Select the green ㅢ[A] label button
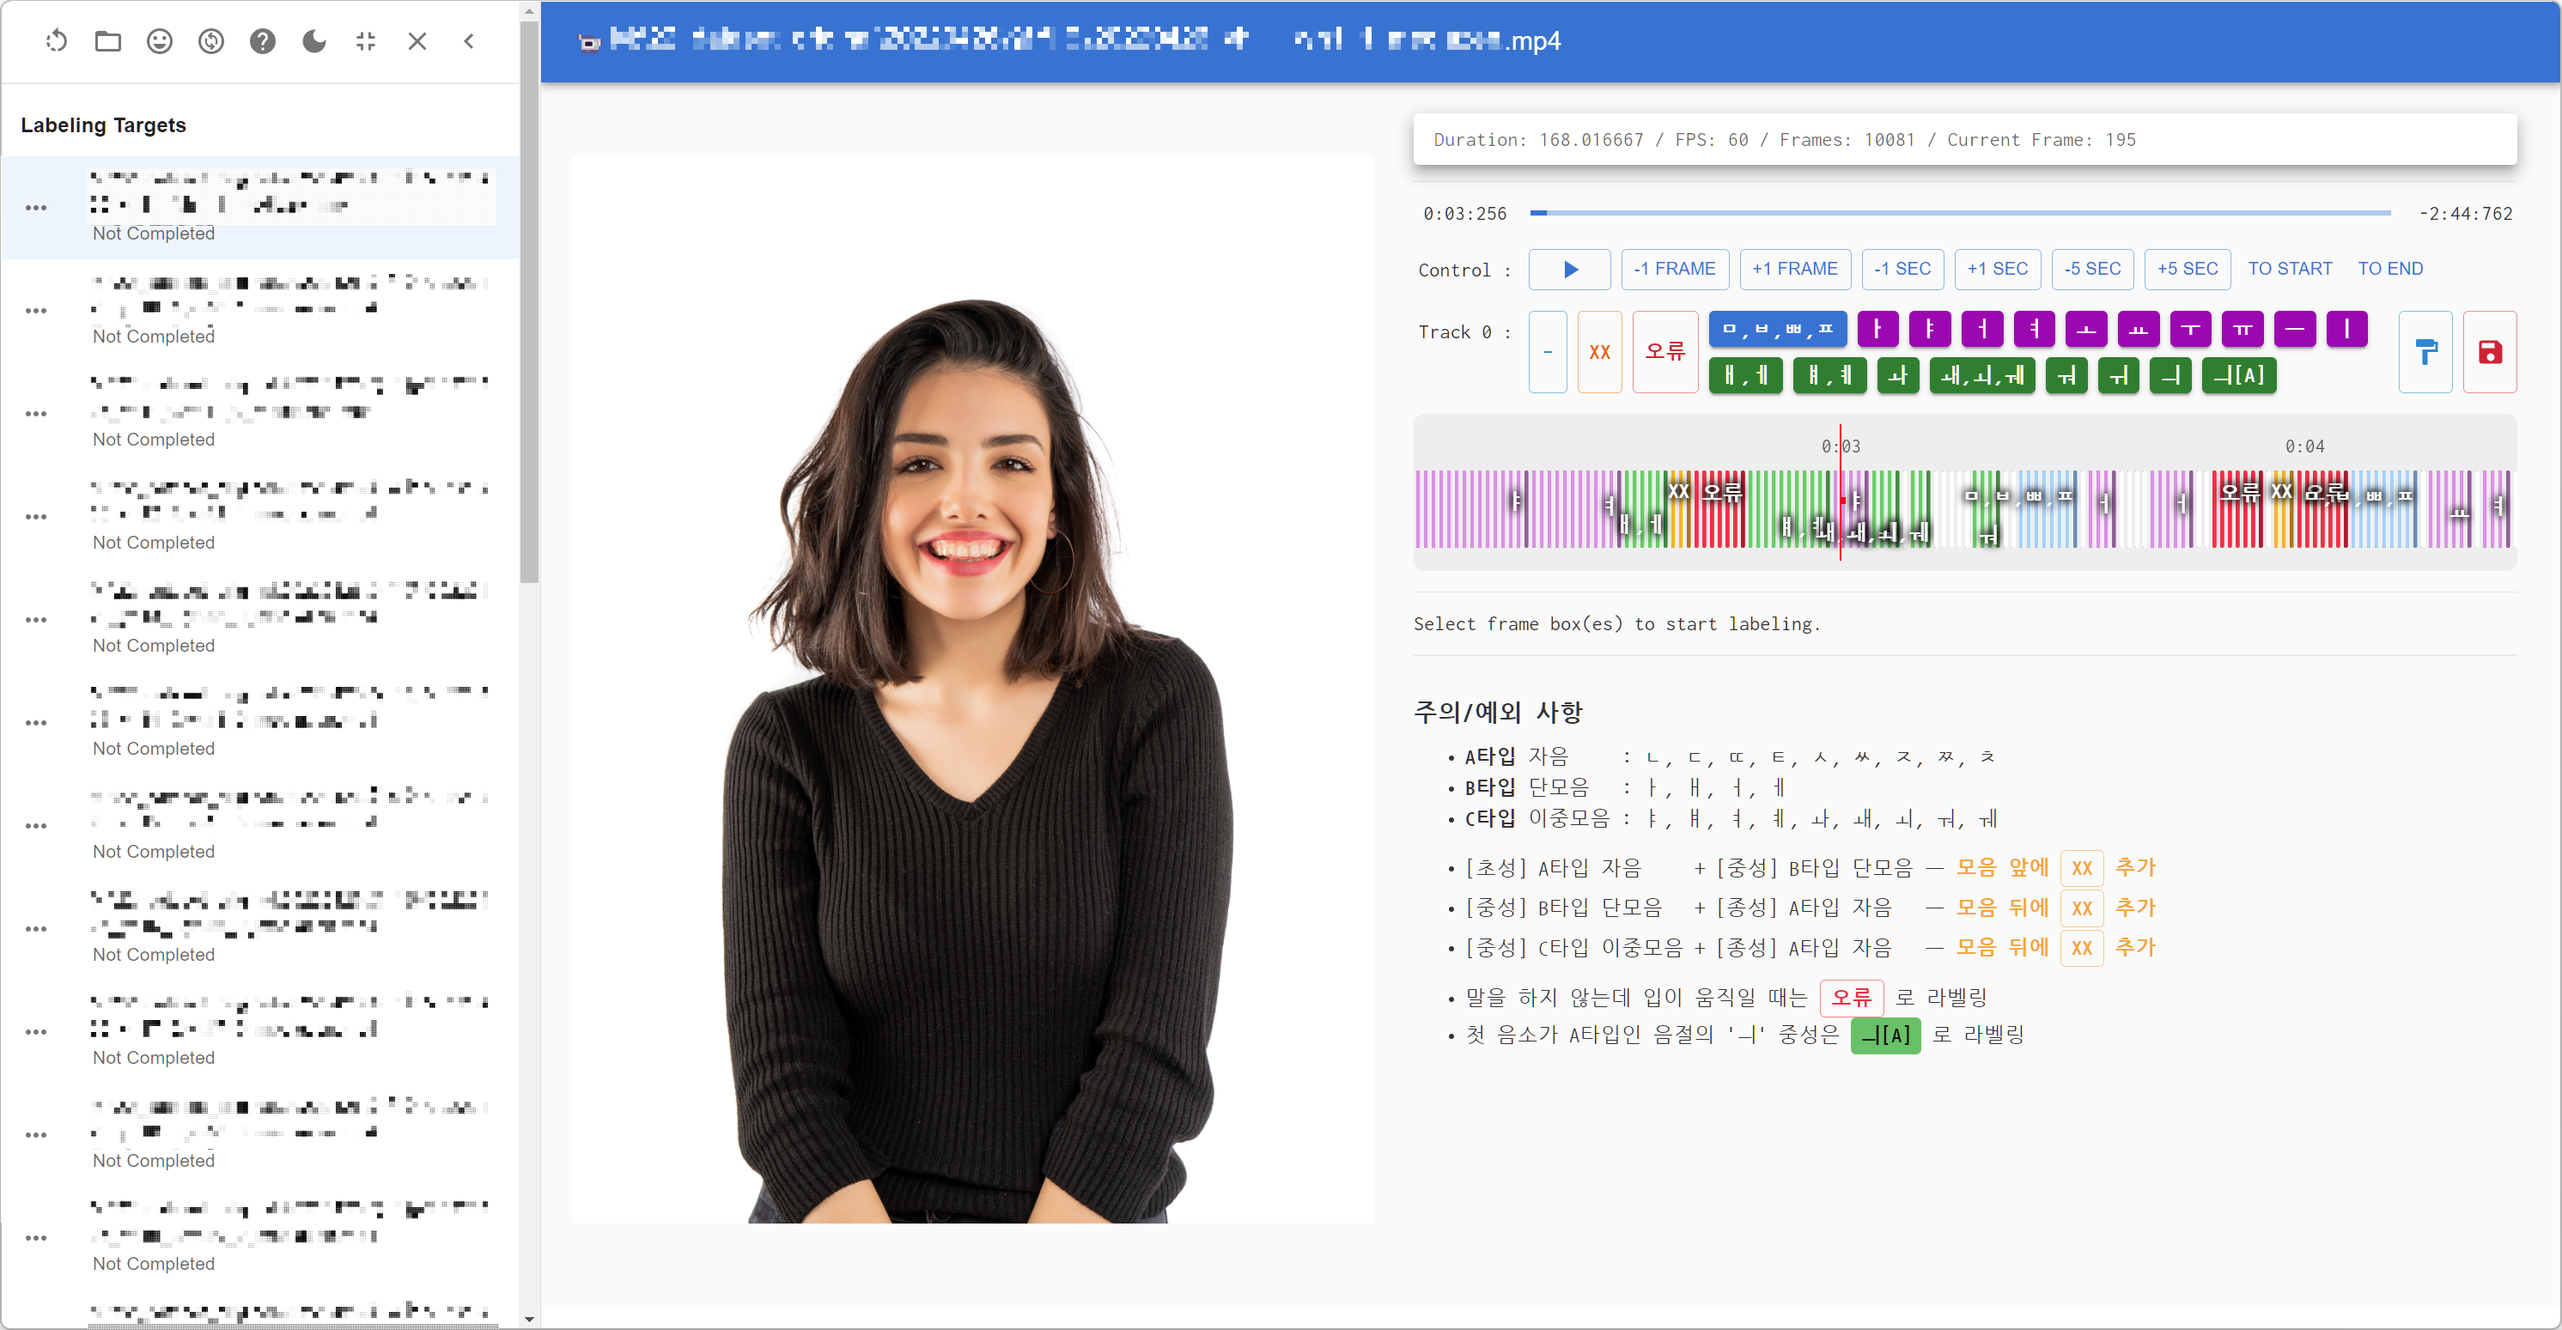Screen dimensions: 2562x1330 (2237, 376)
